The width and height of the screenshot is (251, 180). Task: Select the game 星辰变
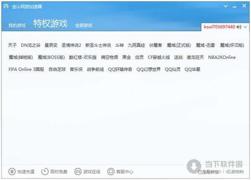[51, 45]
